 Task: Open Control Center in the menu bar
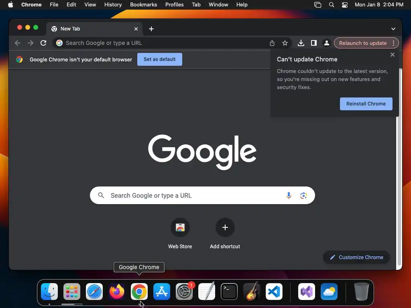pyautogui.click(x=345, y=4)
